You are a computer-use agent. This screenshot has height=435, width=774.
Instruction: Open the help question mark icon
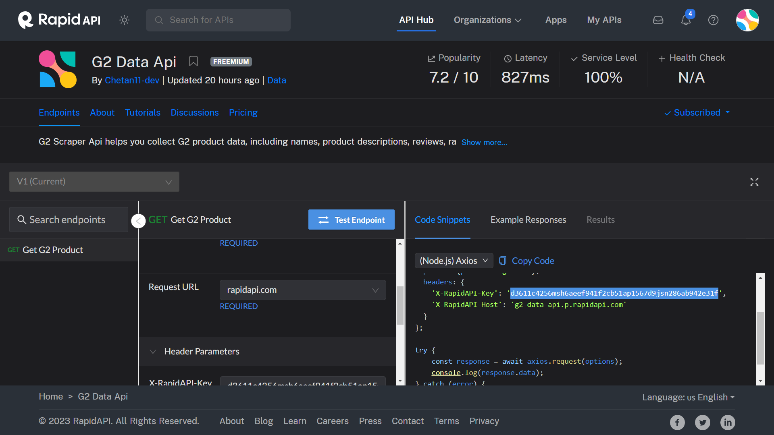pyautogui.click(x=713, y=20)
